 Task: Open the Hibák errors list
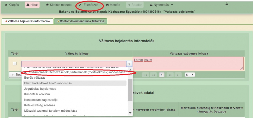32,5
